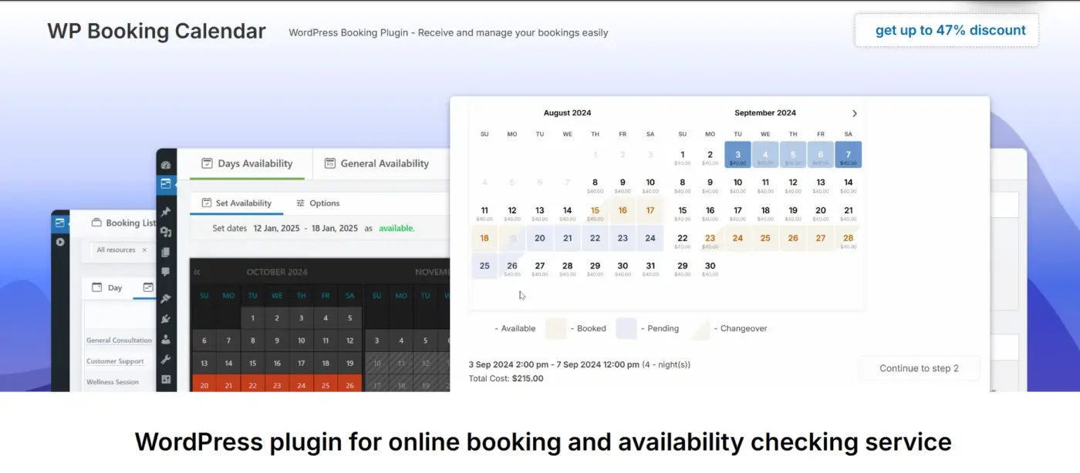Click the August 2024 month heading
1080x473 pixels.
567,113
